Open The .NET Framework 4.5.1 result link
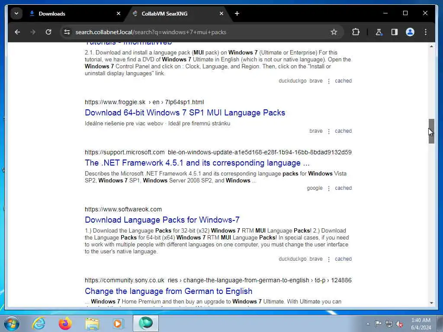This screenshot has height=332, width=443. (197, 163)
